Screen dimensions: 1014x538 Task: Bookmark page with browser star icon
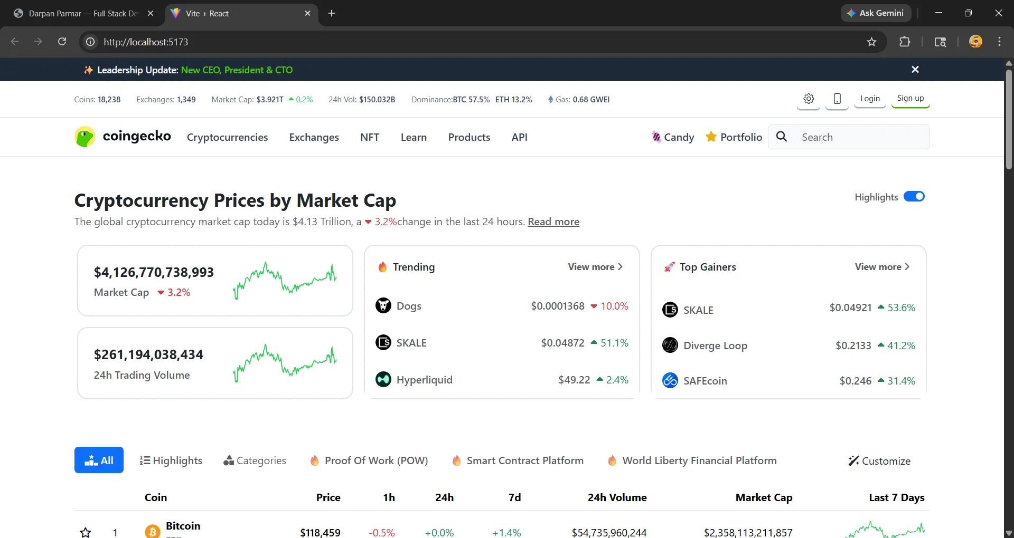point(871,42)
